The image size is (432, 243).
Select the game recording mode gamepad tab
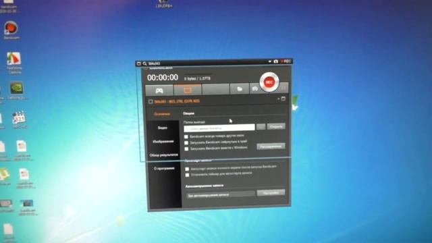point(159,90)
